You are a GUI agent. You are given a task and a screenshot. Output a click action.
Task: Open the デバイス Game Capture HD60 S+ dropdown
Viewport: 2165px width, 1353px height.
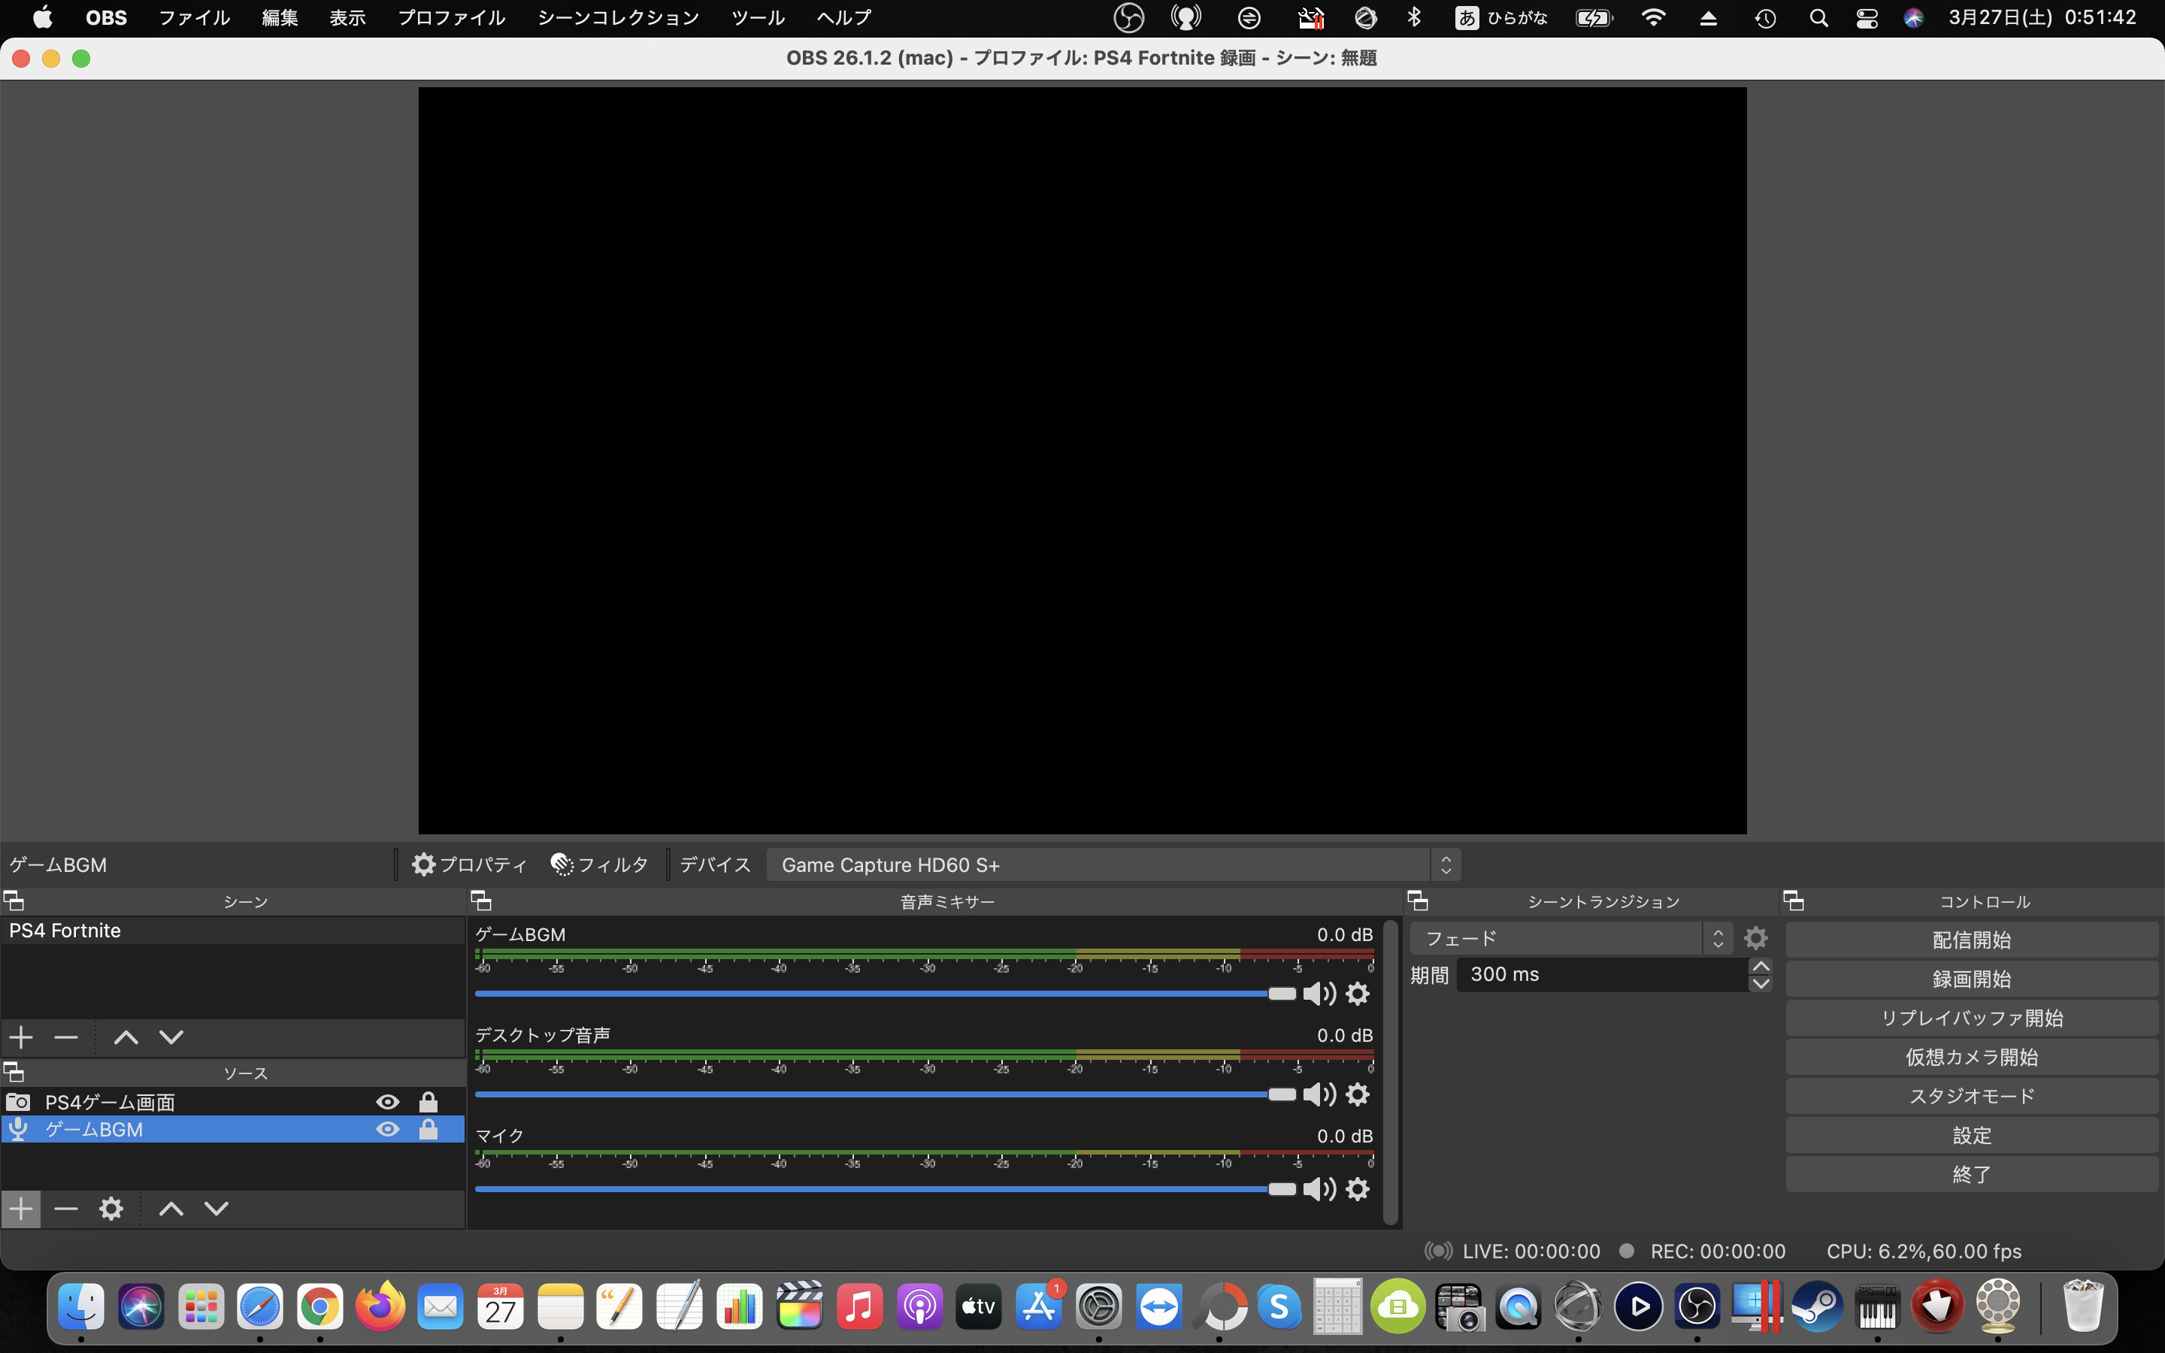[x=1113, y=864]
